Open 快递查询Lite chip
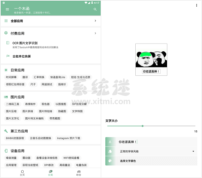Image resolution: width=202 pixels, height=178 pixels. 58,77
